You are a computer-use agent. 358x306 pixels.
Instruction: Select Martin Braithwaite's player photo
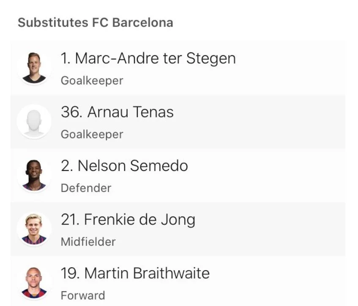tap(34, 283)
